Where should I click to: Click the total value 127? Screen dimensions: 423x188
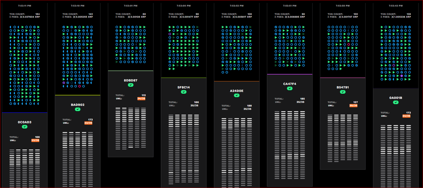pyautogui.click(x=355, y=102)
